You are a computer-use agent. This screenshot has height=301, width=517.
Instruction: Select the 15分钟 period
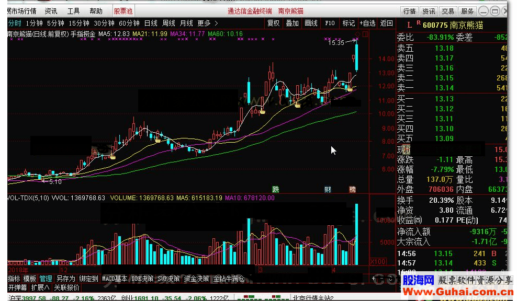[79, 24]
